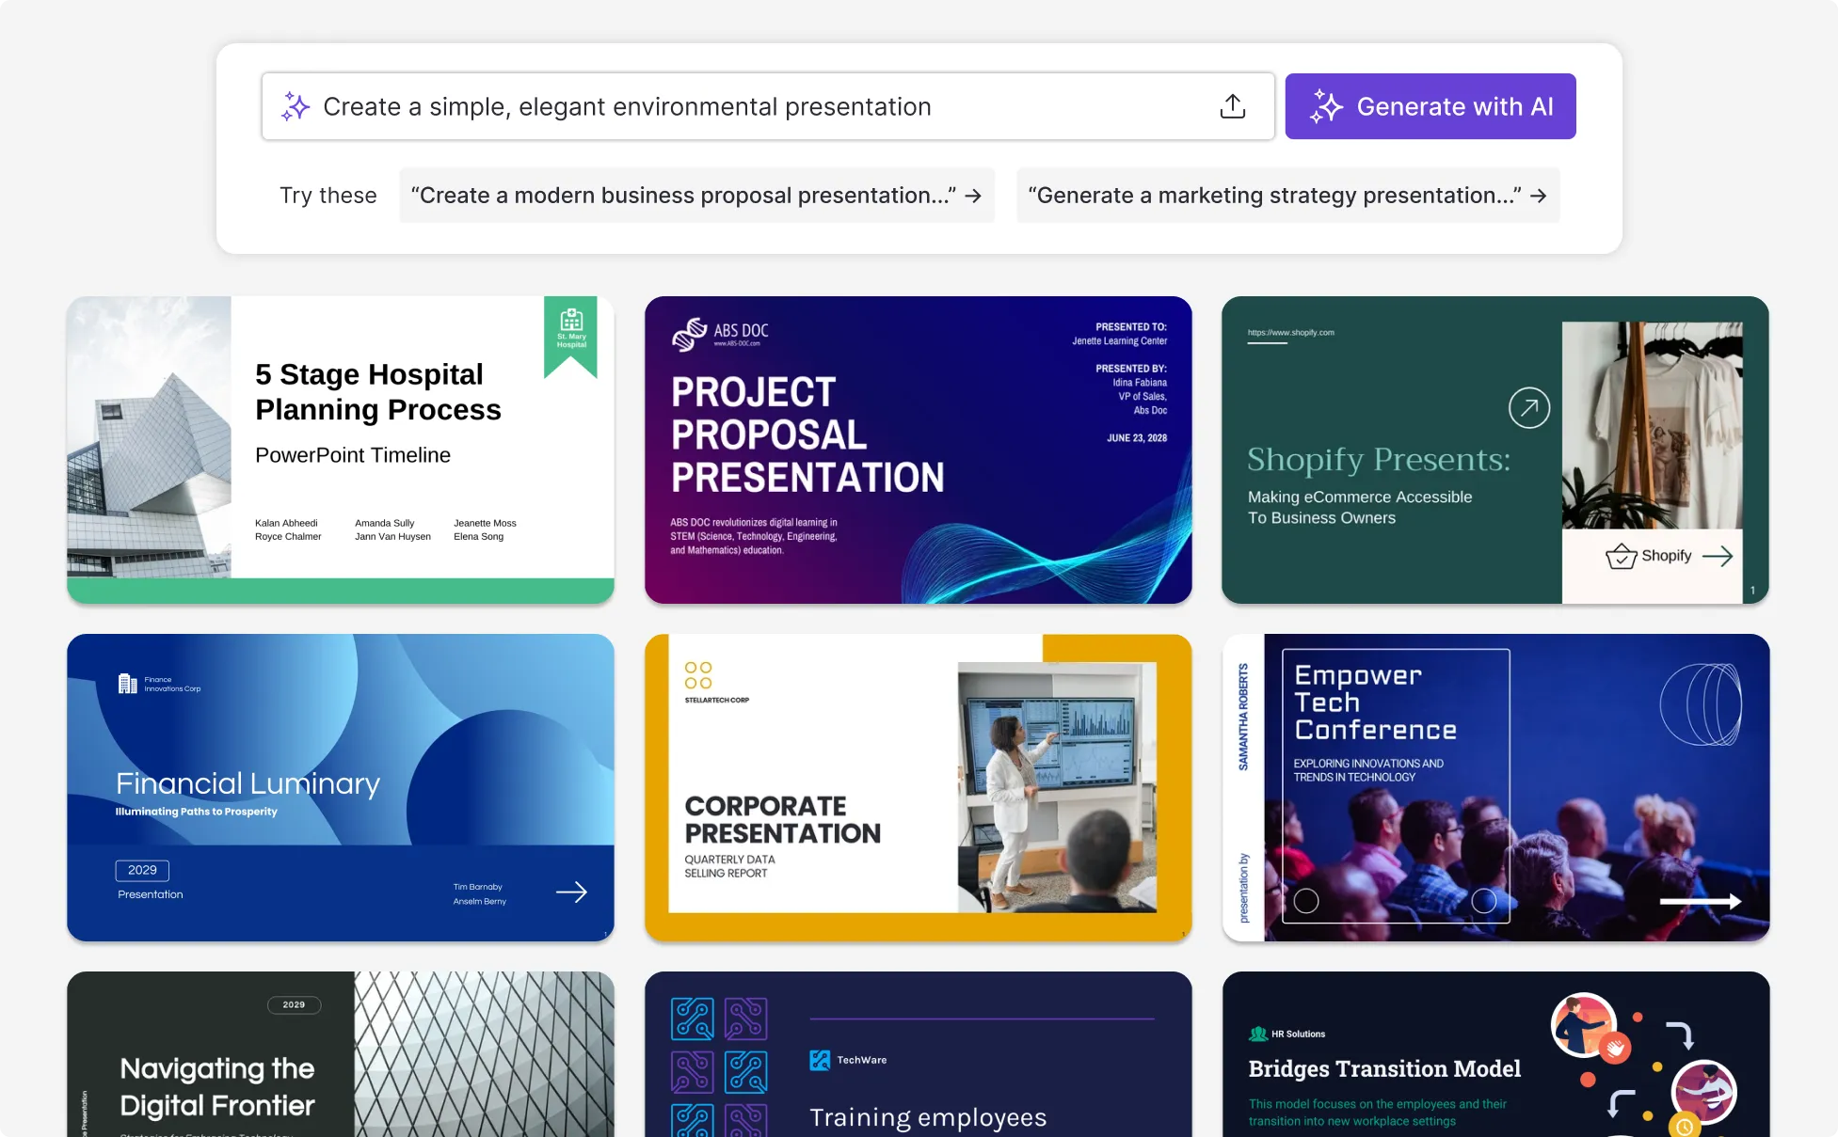
Task: Click the TechWare logo icon
Action: point(820,1060)
